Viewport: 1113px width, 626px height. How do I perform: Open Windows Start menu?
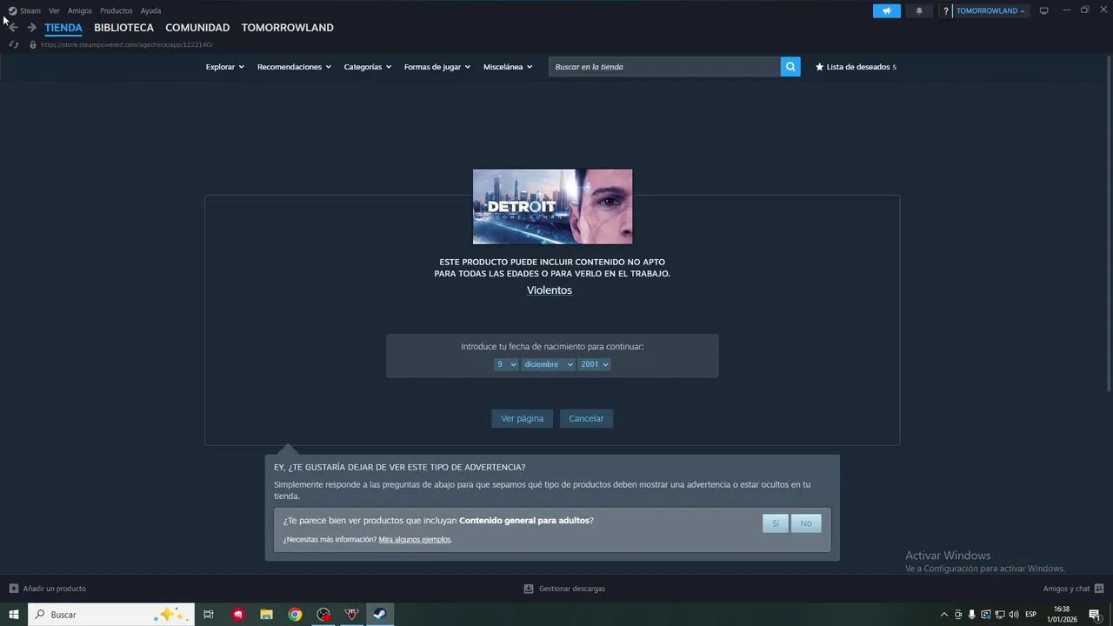[14, 615]
